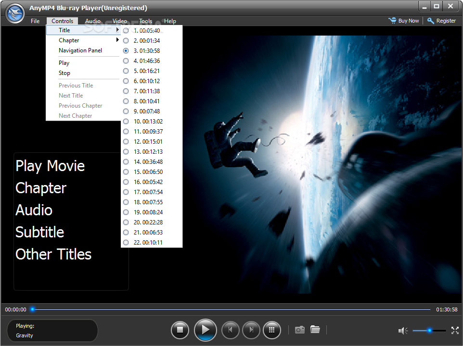Select title 16 with duration 00:05:42
The height and width of the screenshot is (346, 463).
click(152, 182)
